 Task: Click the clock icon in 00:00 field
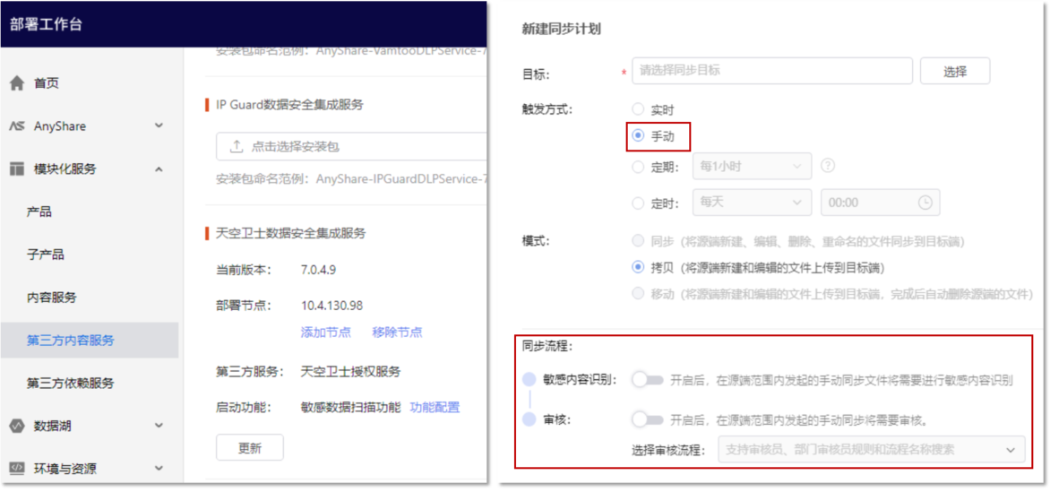tap(925, 203)
